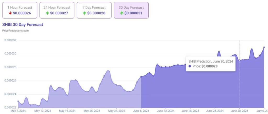
Task: Click the green up arrow in 30 Day Forecast
Action: (x=121, y=13)
